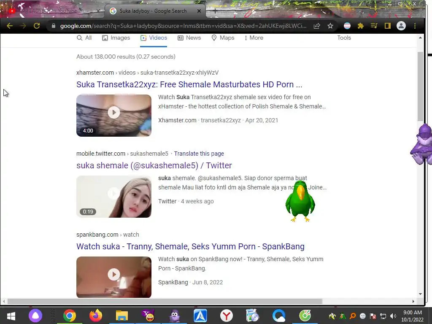Open the media control playlist icon
Viewport: 432px width, 324px height.
coord(374,26)
